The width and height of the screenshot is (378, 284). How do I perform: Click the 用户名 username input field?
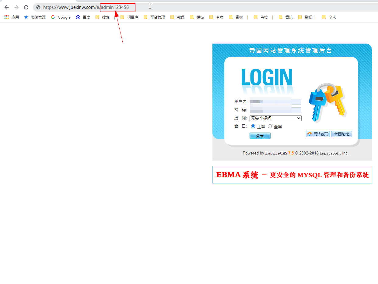(275, 102)
